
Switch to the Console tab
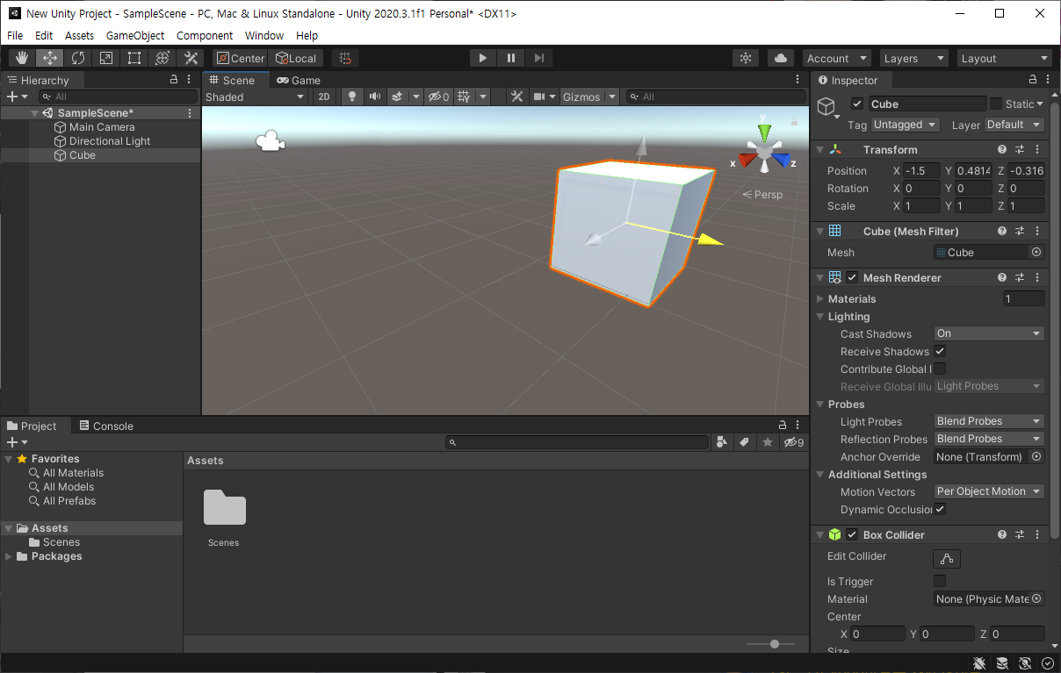click(x=106, y=426)
